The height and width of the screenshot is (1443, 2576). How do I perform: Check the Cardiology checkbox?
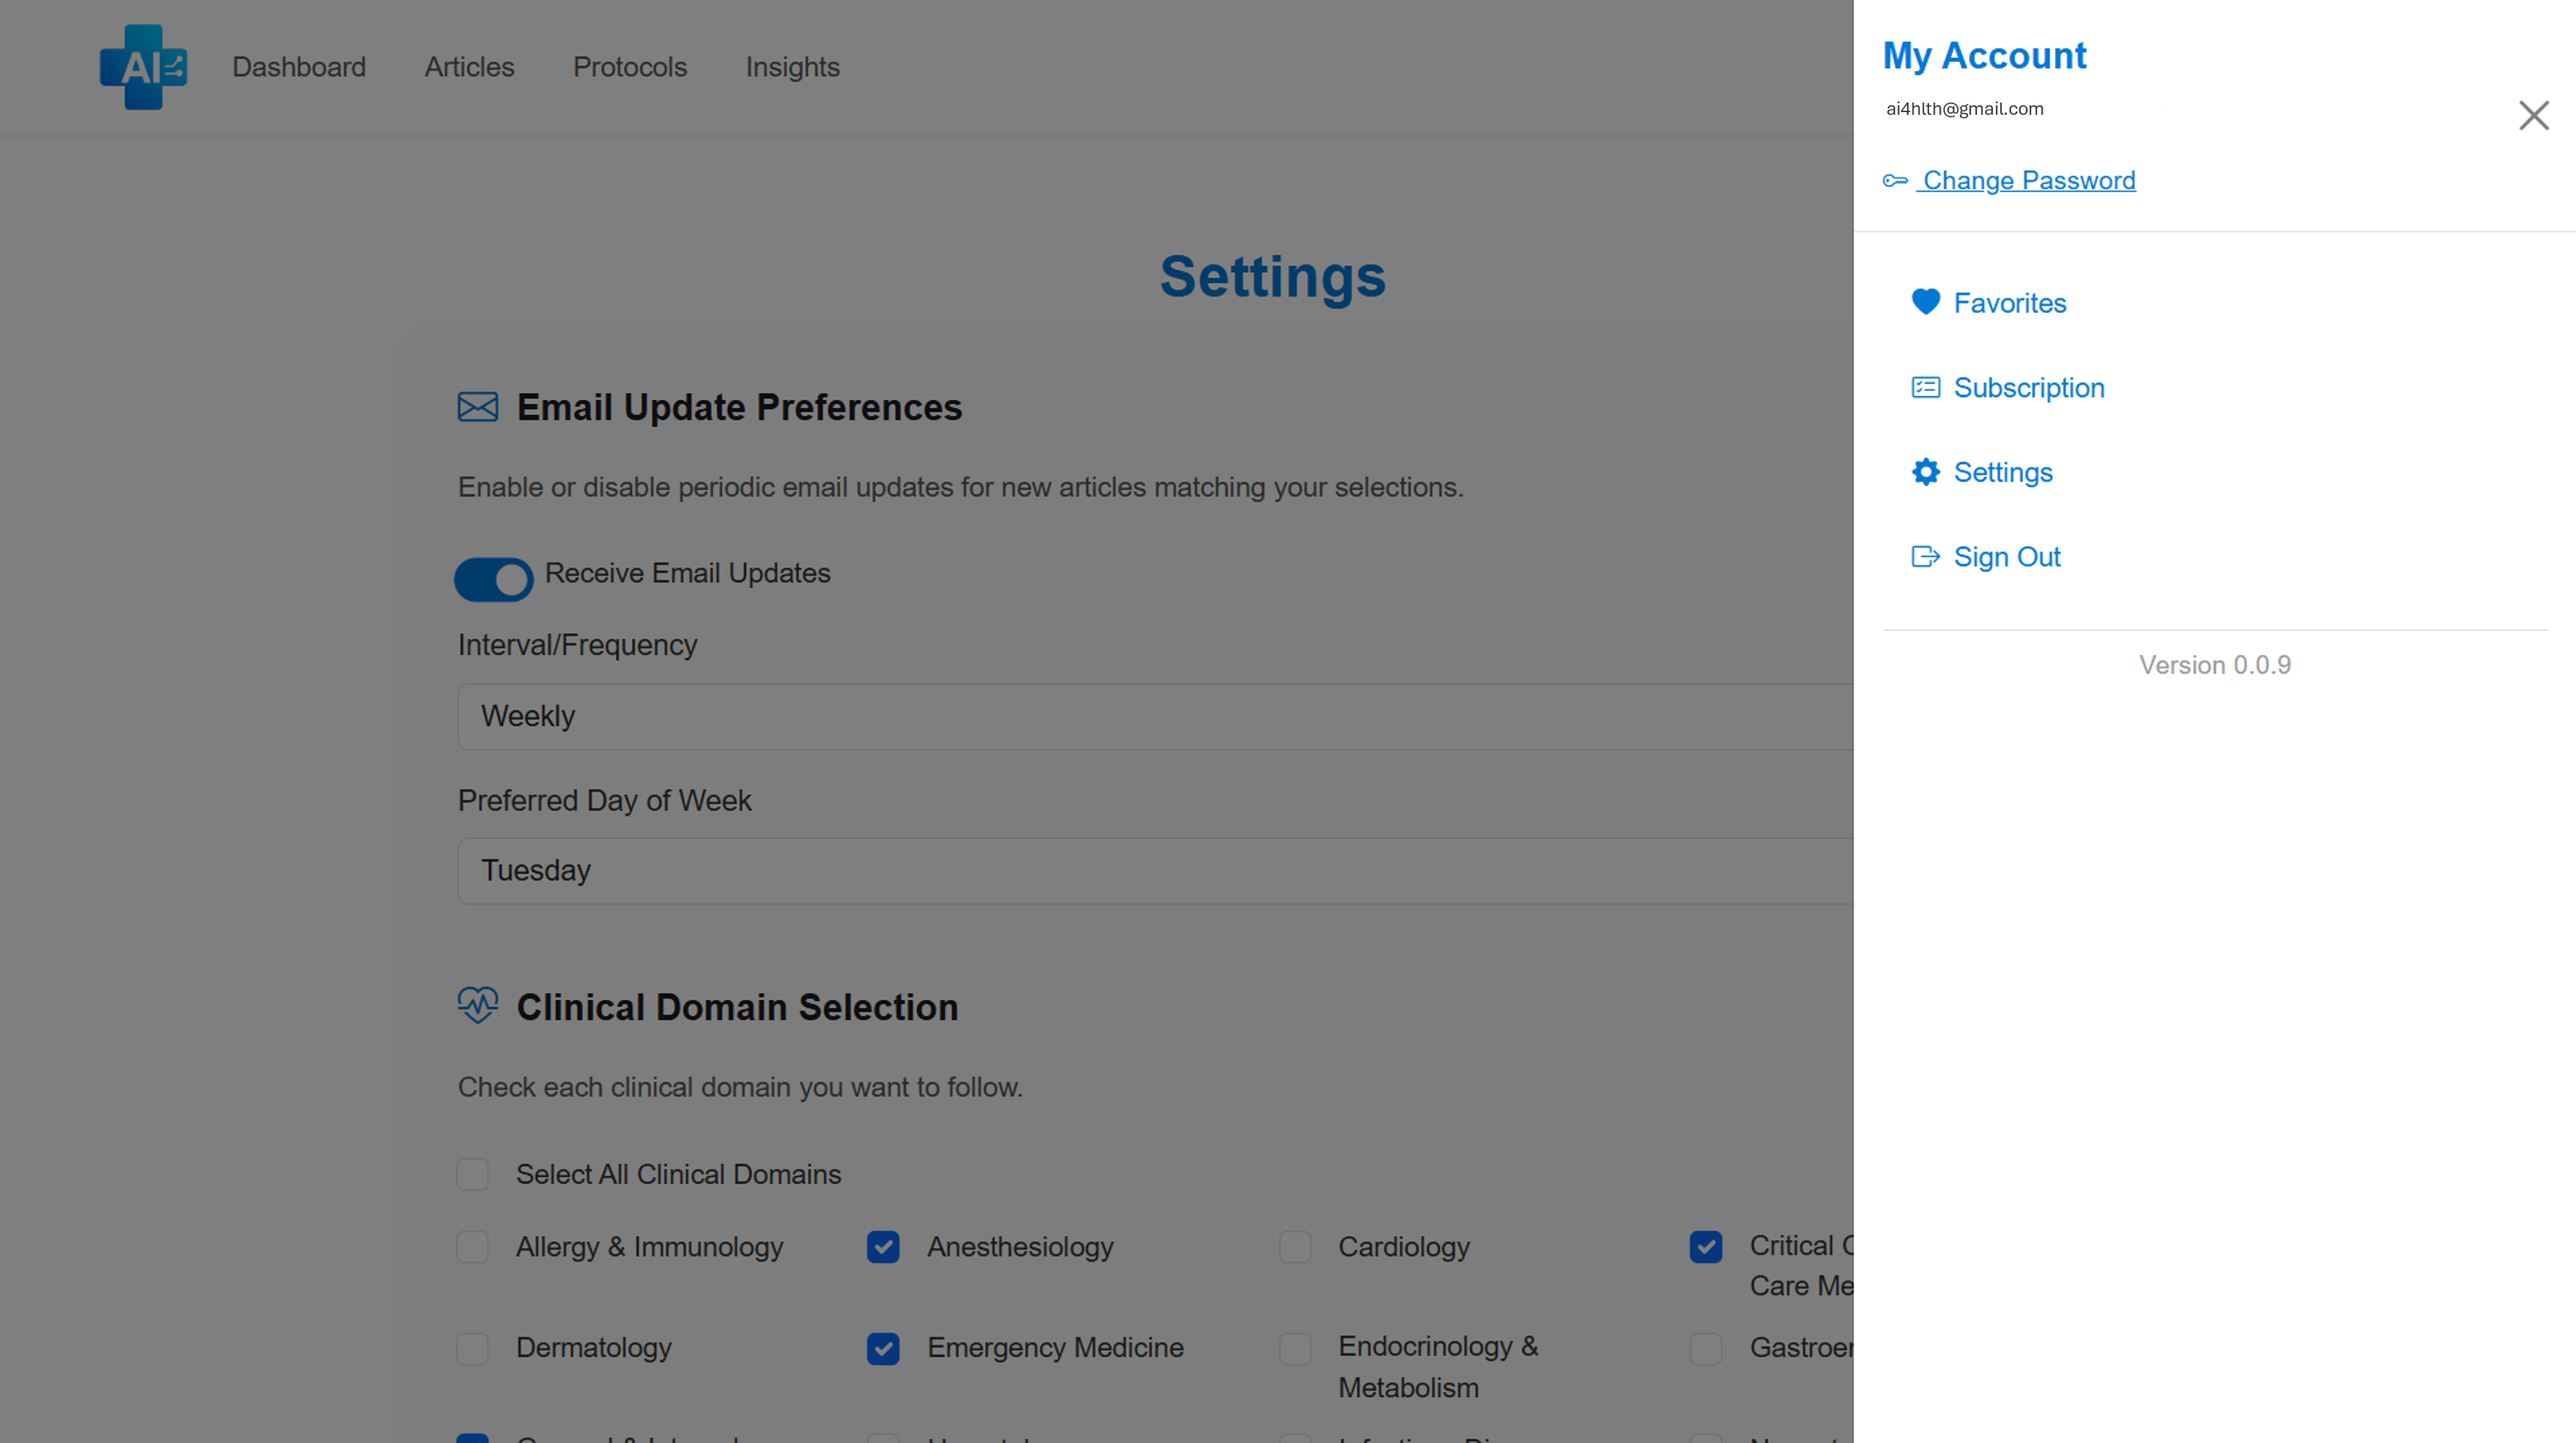[x=1295, y=1247]
